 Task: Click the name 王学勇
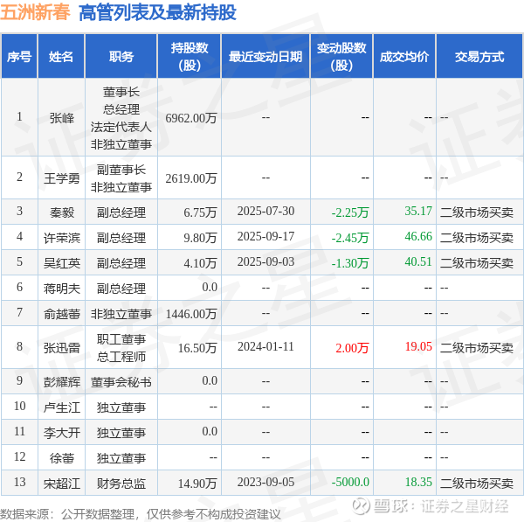pos(61,178)
